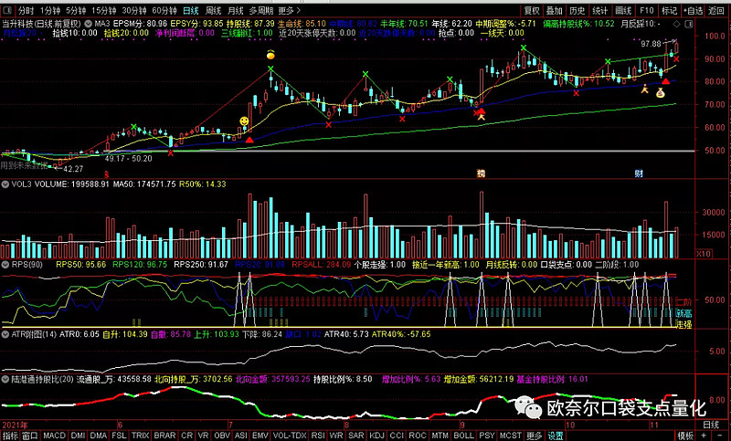Click the 标记 mark button

670,10
